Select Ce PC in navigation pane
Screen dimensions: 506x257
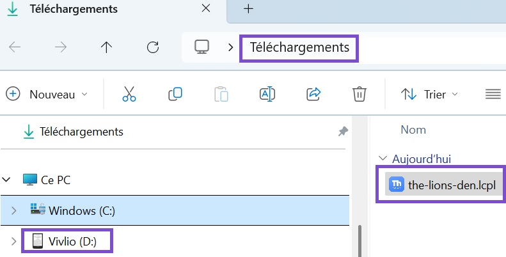point(55,180)
